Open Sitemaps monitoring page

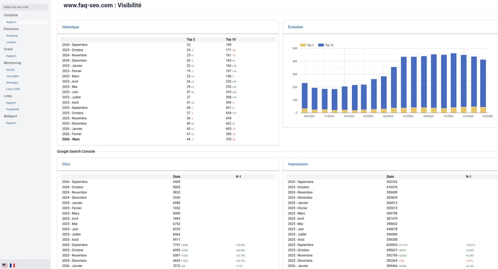12,83
